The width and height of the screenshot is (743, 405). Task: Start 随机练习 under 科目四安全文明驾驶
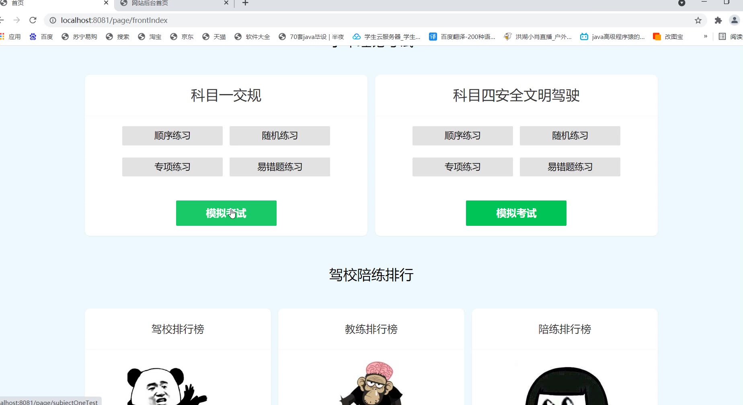pos(570,136)
